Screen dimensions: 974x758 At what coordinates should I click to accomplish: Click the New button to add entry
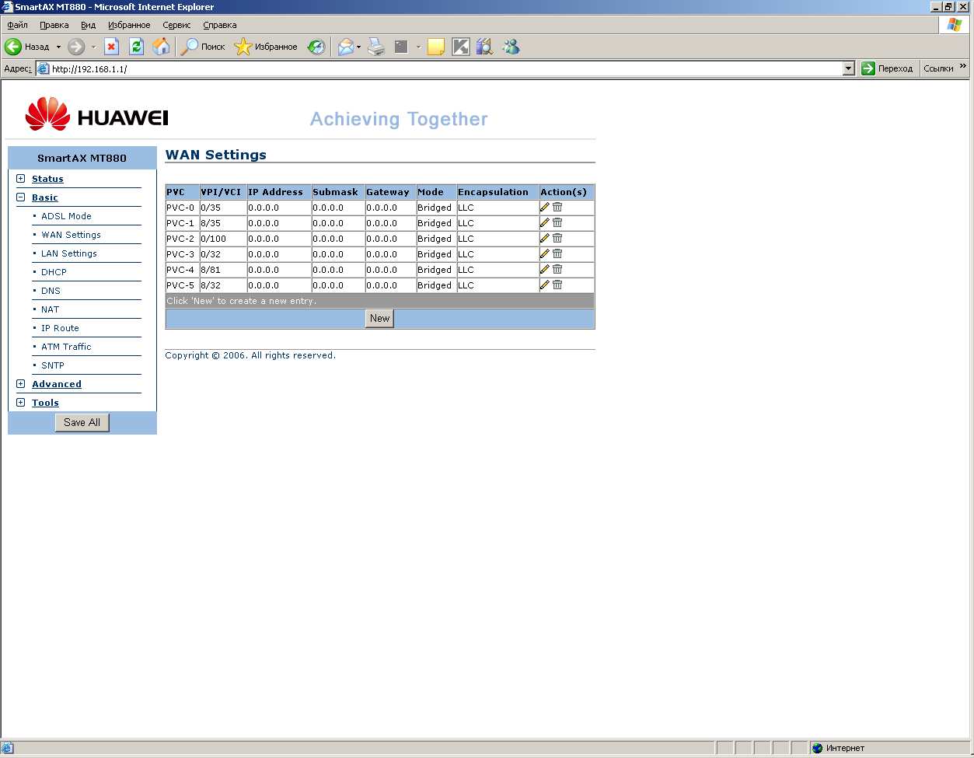coord(379,318)
